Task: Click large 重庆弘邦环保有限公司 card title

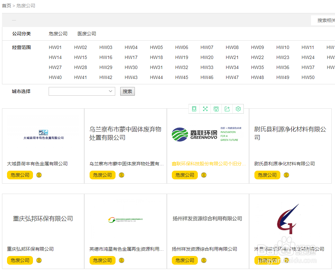Action: pos(43,219)
